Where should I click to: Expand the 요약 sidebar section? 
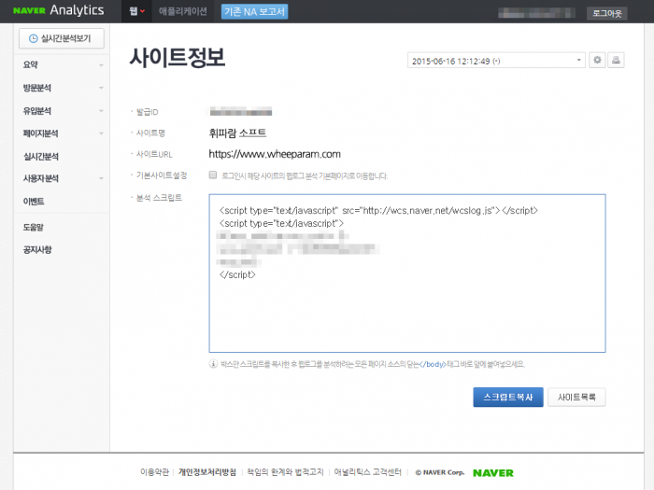coord(63,65)
